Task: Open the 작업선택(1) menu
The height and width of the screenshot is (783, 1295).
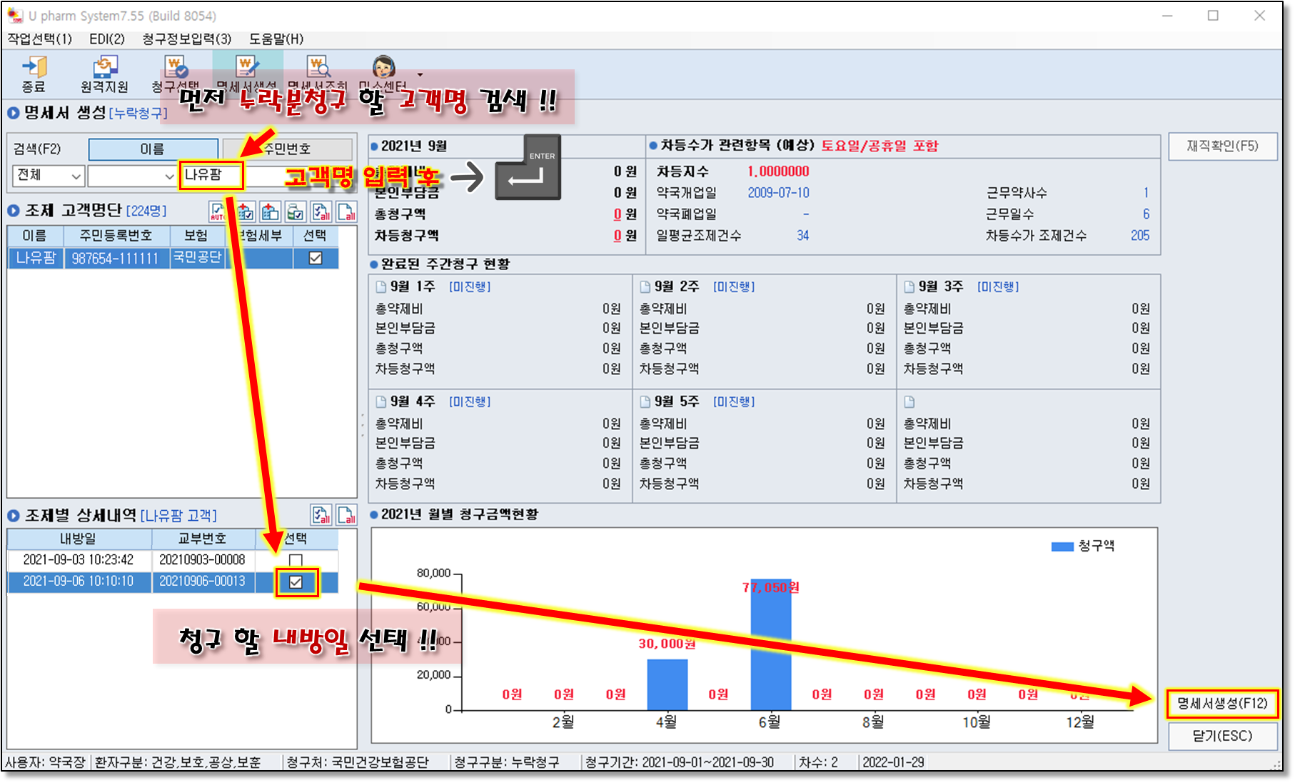Action: 40,39
